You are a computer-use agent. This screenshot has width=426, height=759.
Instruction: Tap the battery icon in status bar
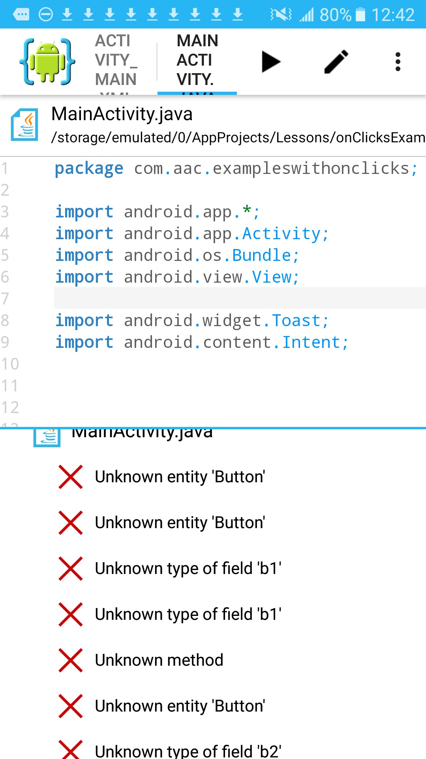[x=360, y=15]
